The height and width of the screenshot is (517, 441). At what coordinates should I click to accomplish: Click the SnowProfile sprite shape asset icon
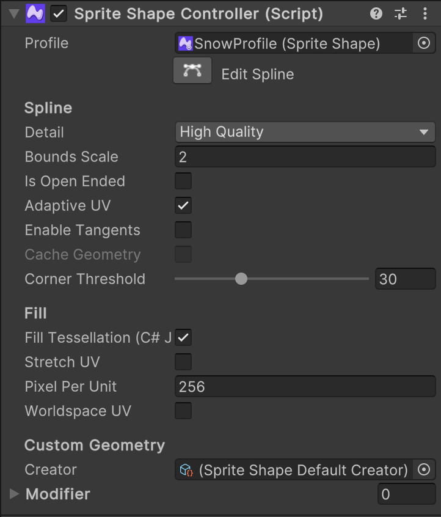point(185,43)
